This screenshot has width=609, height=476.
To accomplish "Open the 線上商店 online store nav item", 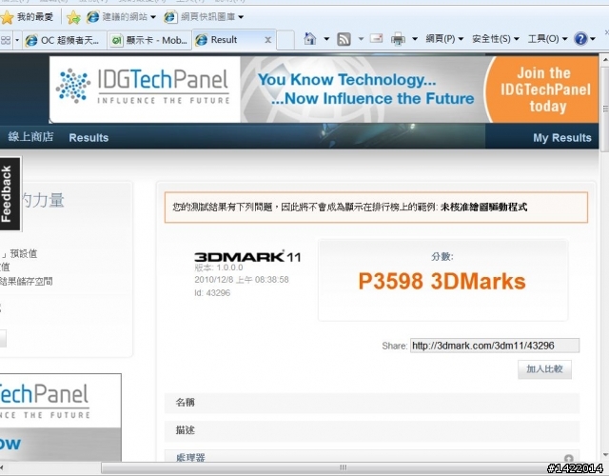I will (x=30, y=137).
